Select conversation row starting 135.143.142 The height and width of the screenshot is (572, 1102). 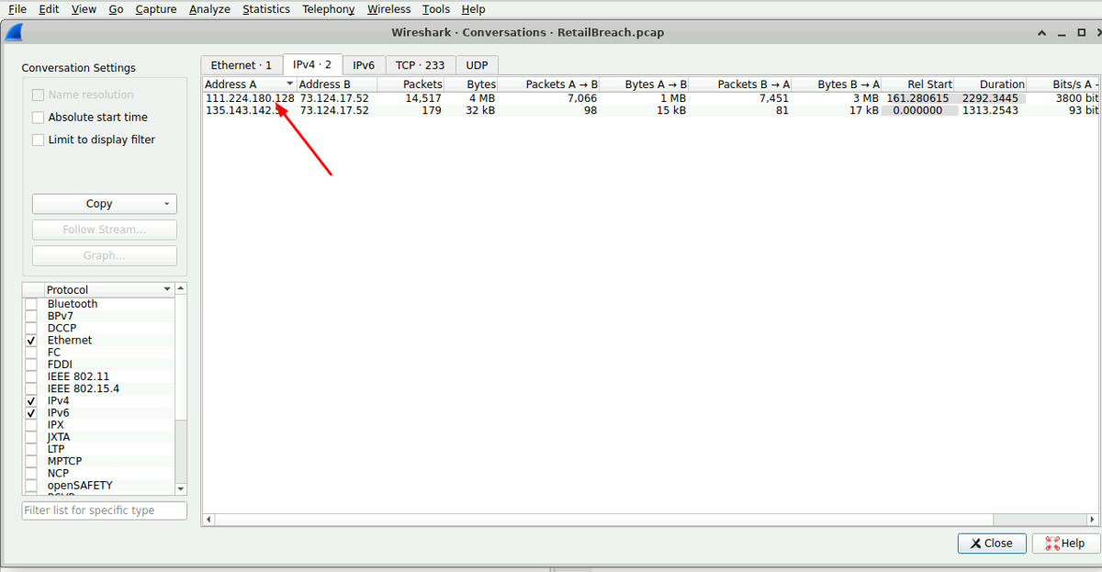click(x=650, y=110)
